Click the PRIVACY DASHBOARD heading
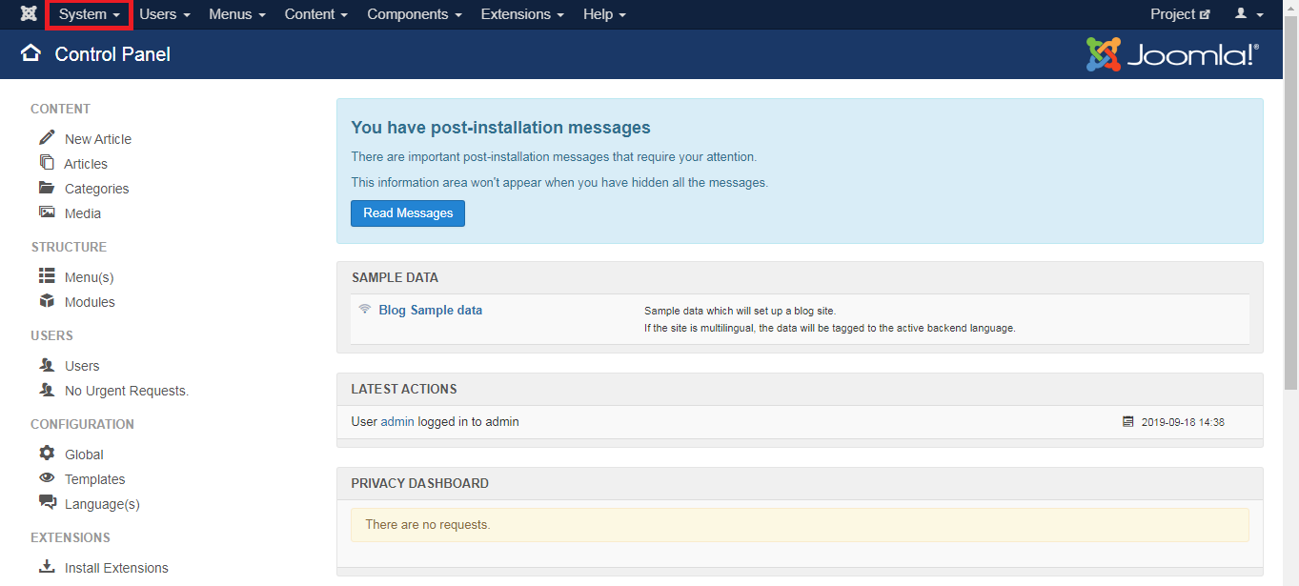This screenshot has height=586, width=1299. (419, 483)
